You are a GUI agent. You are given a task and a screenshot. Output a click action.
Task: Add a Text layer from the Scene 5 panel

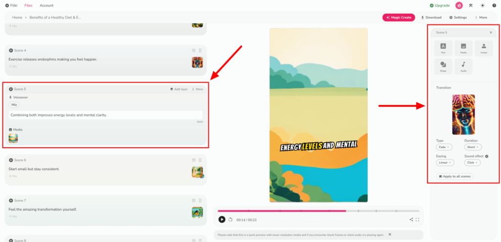pos(443,48)
